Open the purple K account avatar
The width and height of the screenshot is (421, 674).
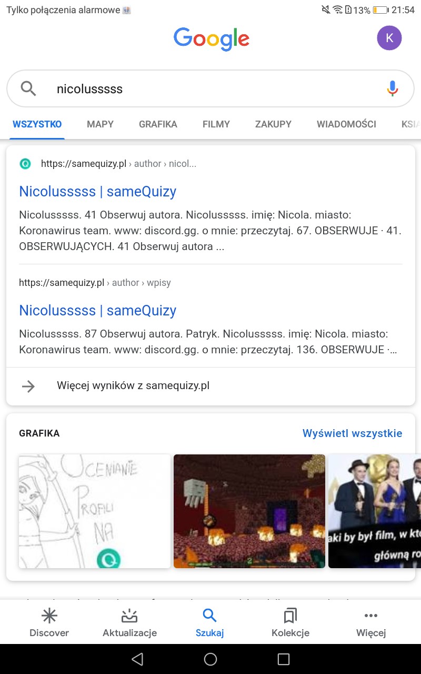coord(389,38)
